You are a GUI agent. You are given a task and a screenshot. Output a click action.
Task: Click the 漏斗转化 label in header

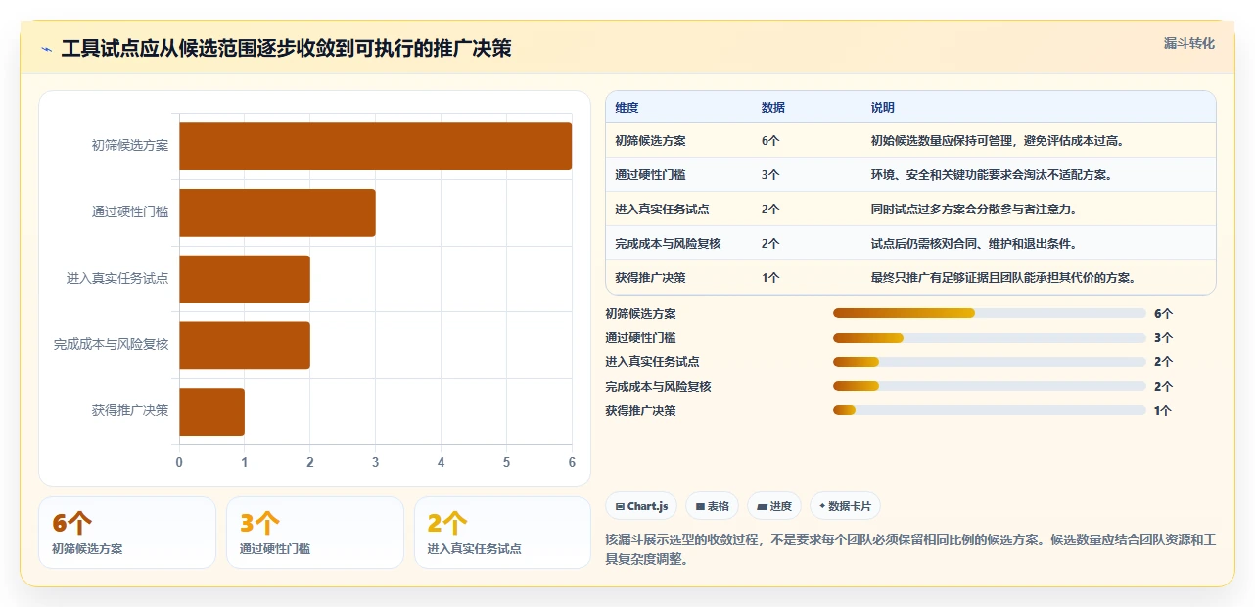1189,43
